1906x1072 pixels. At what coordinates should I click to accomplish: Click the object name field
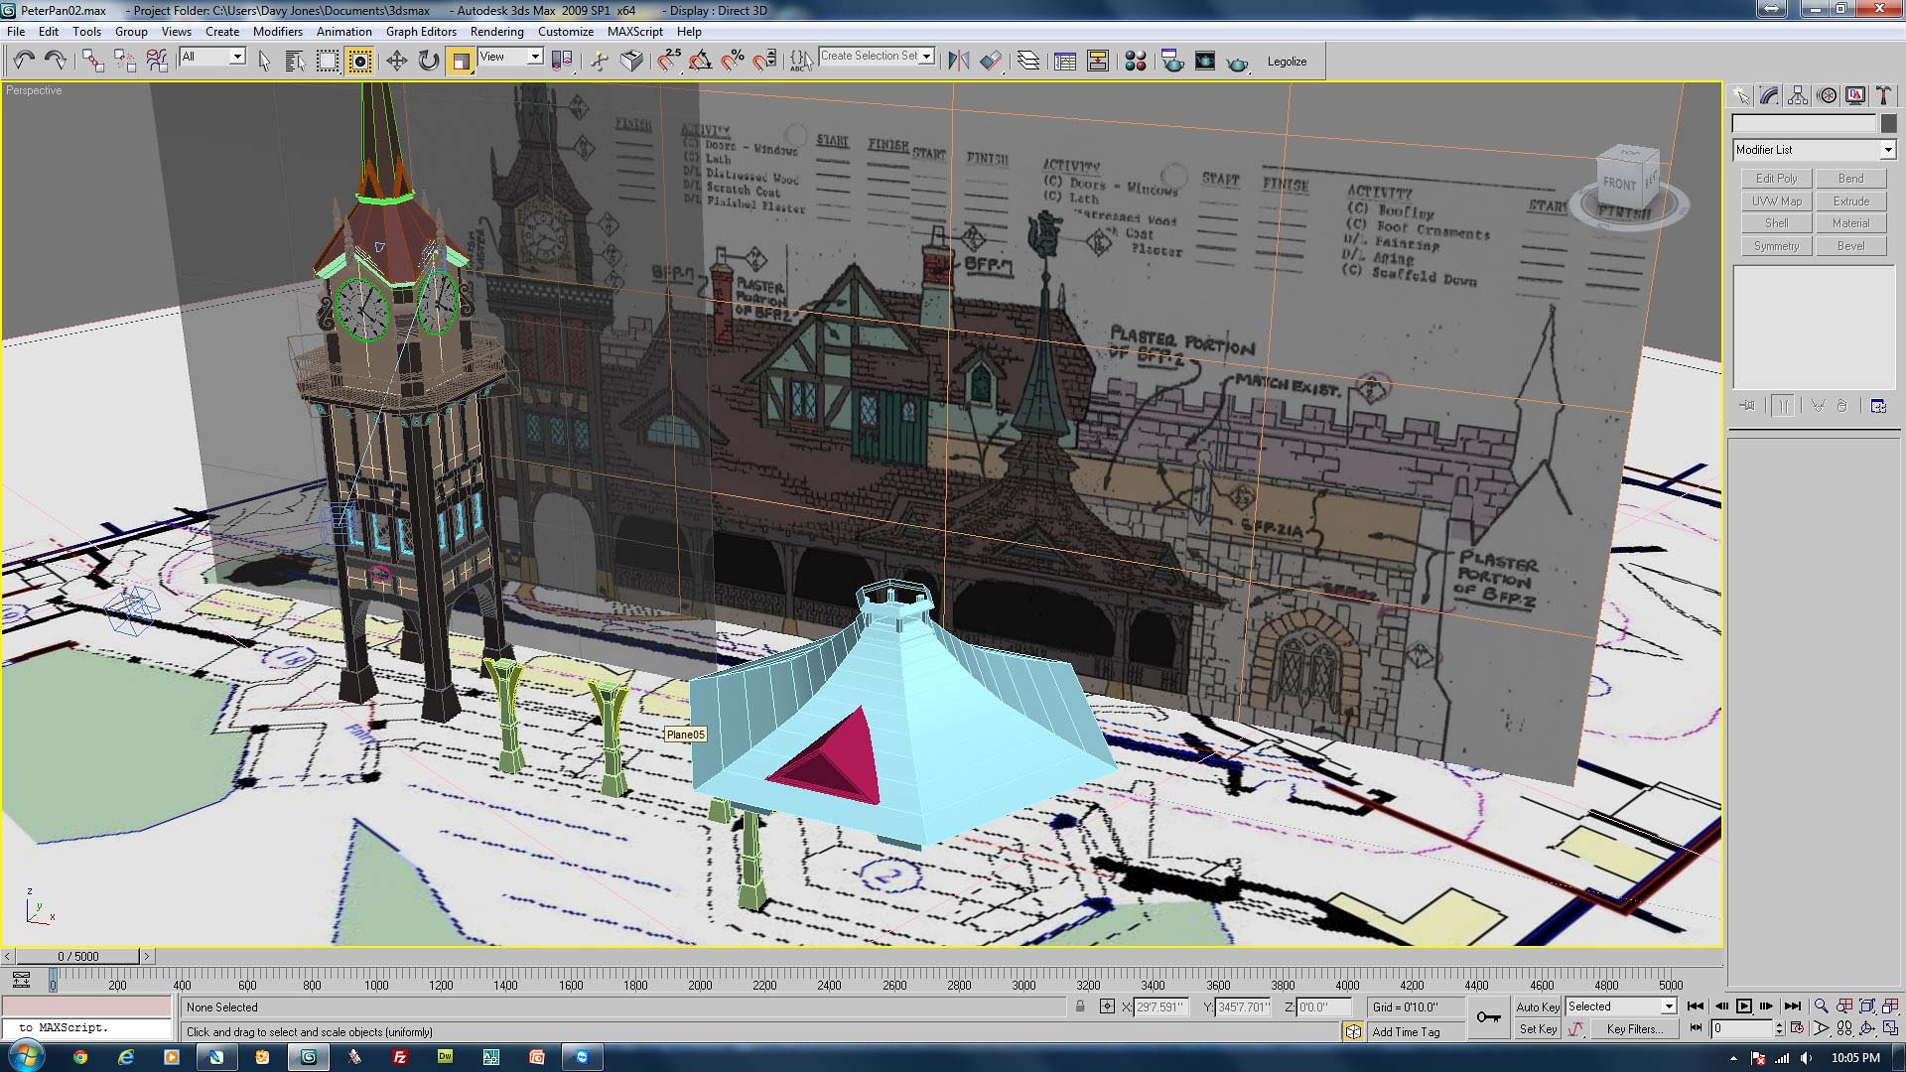pyautogui.click(x=1804, y=123)
